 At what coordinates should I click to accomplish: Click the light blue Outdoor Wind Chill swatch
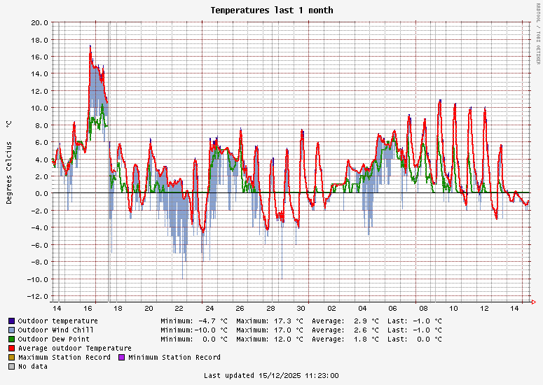[11, 330]
